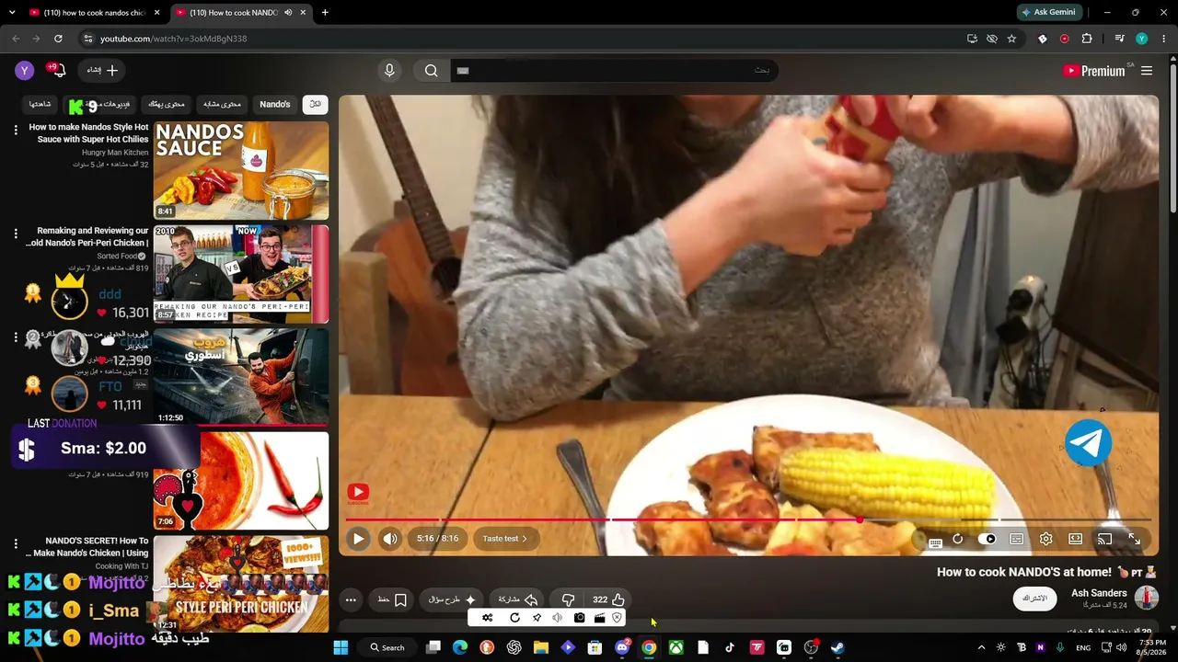Open Steam from the taskbar
The width and height of the screenshot is (1178, 662).
[837, 647]
